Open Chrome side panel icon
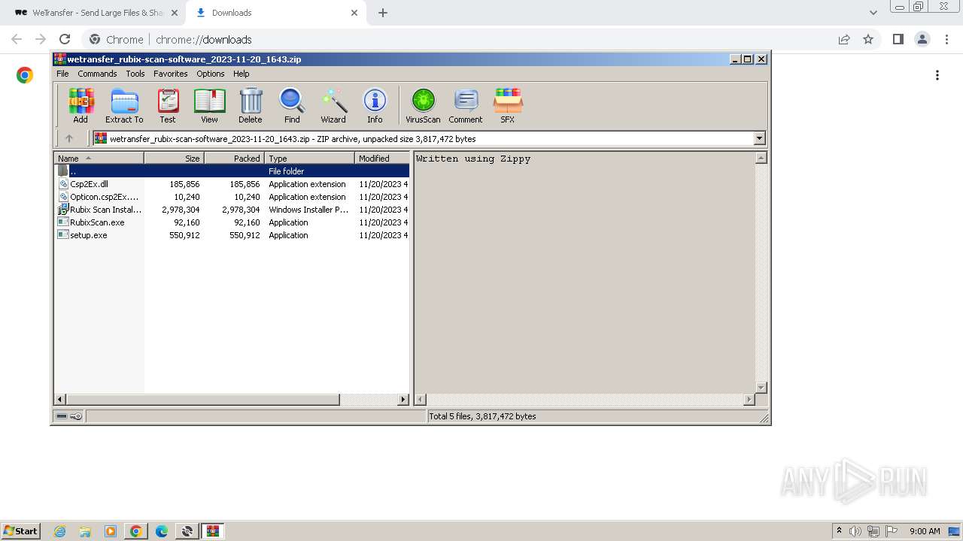963x541 pixels. click(x=898, y=39)
